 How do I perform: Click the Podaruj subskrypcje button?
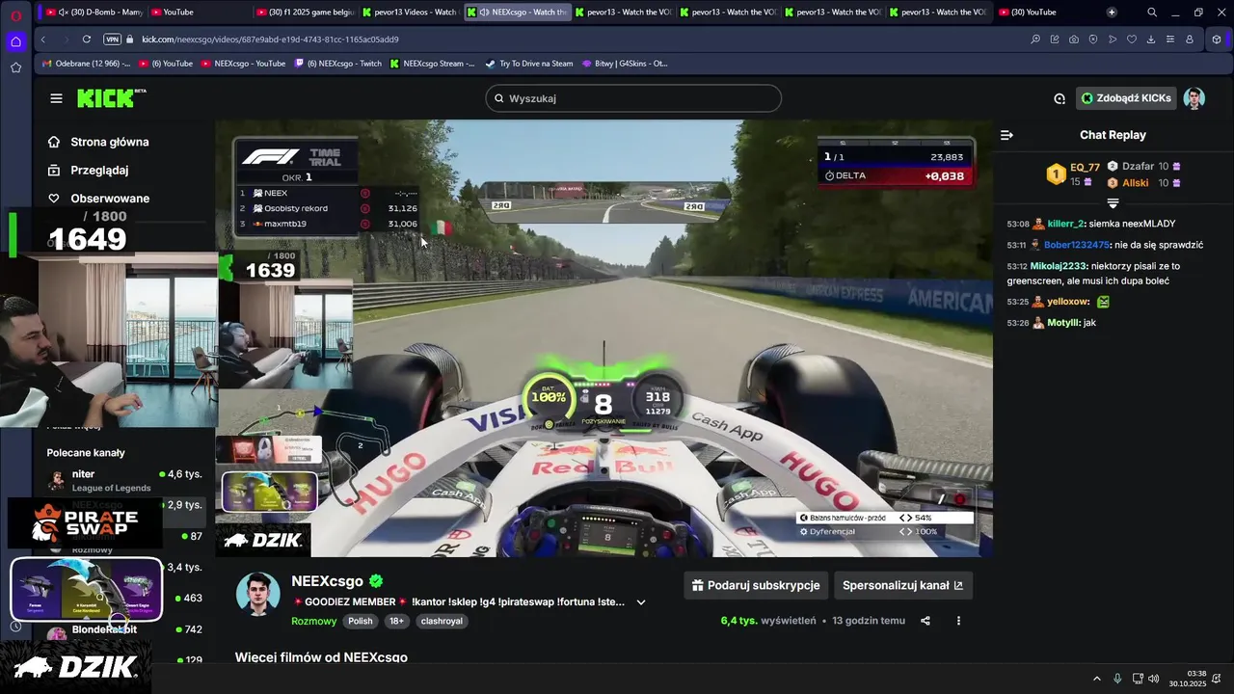pyautogui.click(x=756, y=585)
